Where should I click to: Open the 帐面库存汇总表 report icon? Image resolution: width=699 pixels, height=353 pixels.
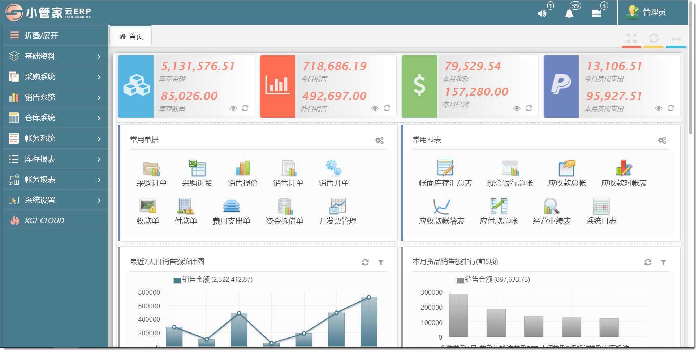[445, 168]
